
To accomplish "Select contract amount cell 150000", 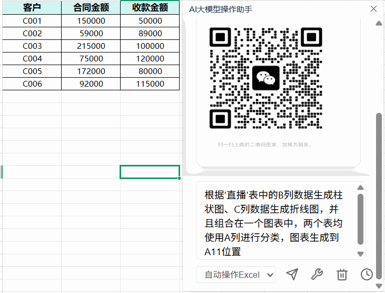I will click(91, 21).
